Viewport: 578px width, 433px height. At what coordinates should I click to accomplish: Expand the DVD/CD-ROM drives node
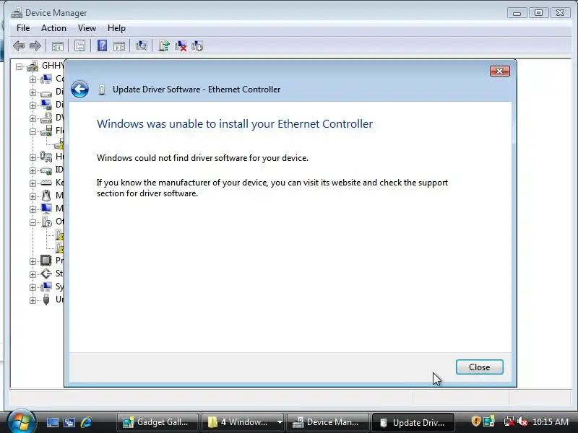33,118
